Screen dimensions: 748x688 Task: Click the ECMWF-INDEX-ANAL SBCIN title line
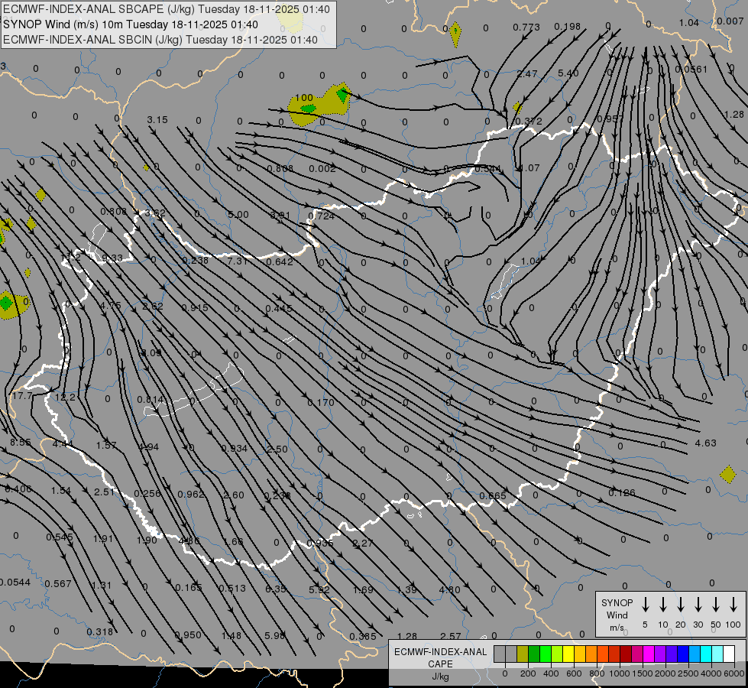click(160, 40)
